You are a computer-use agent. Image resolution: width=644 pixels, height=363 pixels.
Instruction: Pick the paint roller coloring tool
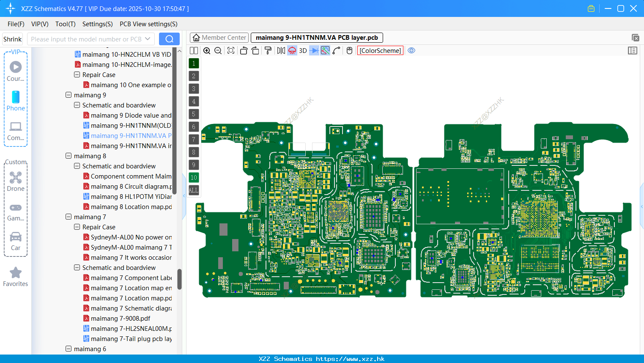pos(268,50)
